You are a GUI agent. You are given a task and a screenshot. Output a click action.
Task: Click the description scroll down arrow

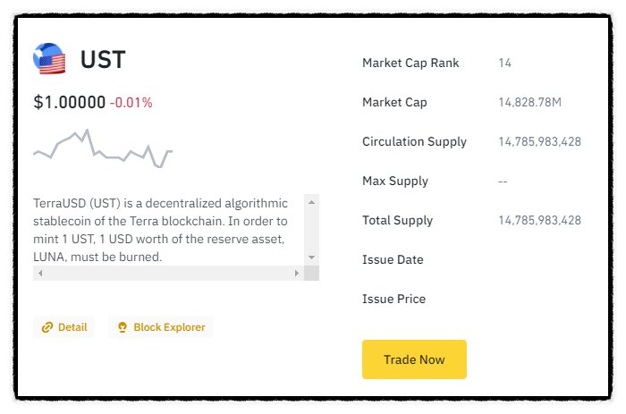tap(311, 258)
